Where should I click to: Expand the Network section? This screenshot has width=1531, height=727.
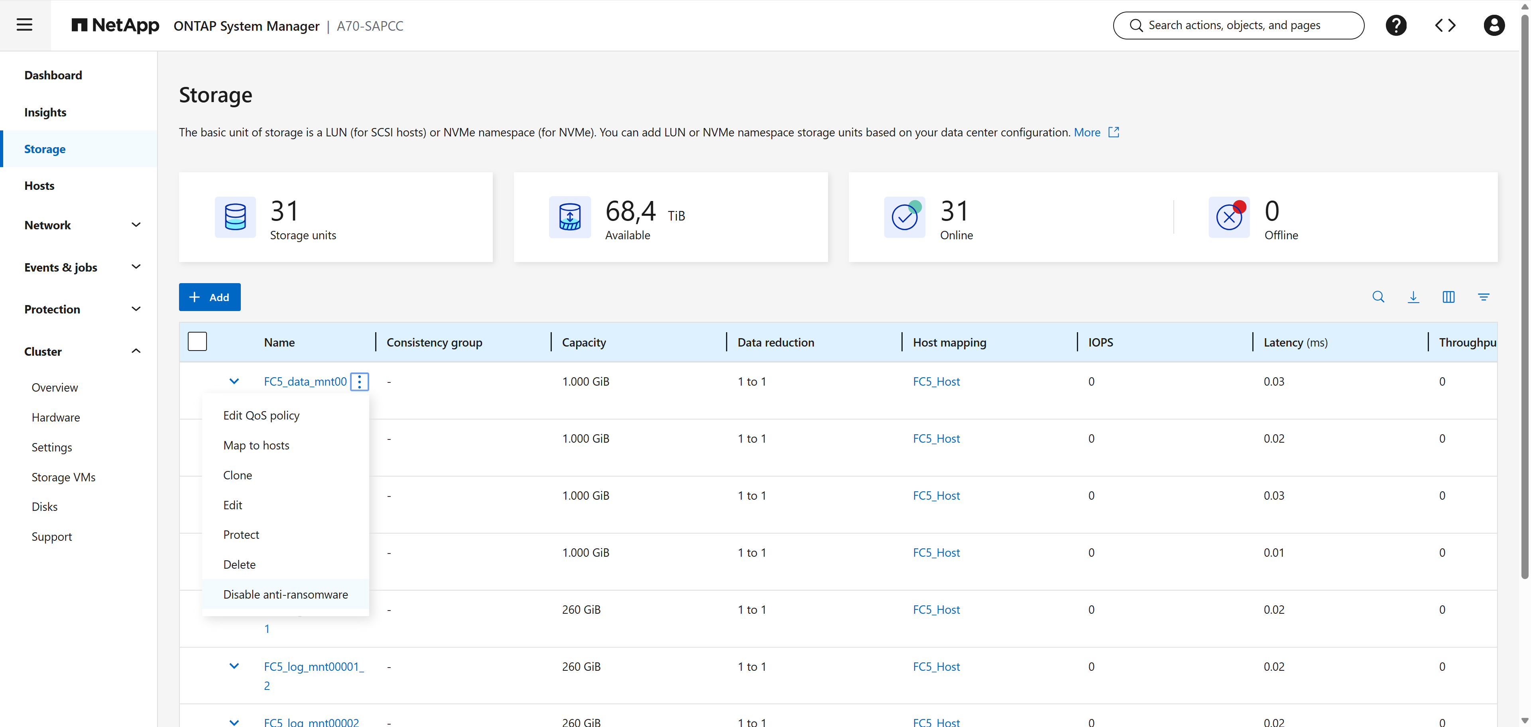coord(136,225)
